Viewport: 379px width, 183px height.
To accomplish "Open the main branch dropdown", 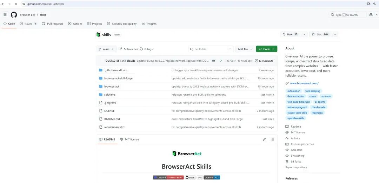I will 106,49.
